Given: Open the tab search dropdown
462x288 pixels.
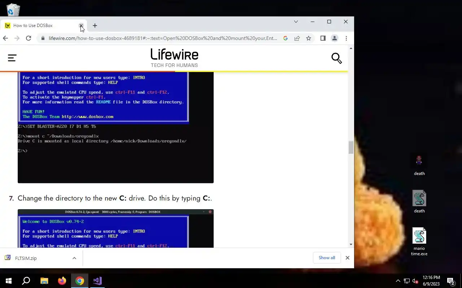Looking at the screenshot, I should tap(296, 22).
